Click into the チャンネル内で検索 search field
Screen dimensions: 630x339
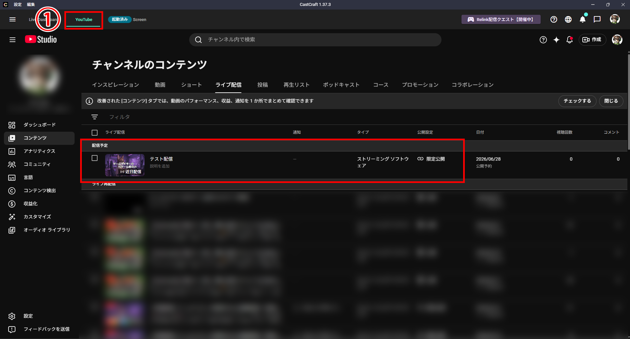[x=315, y=40]
